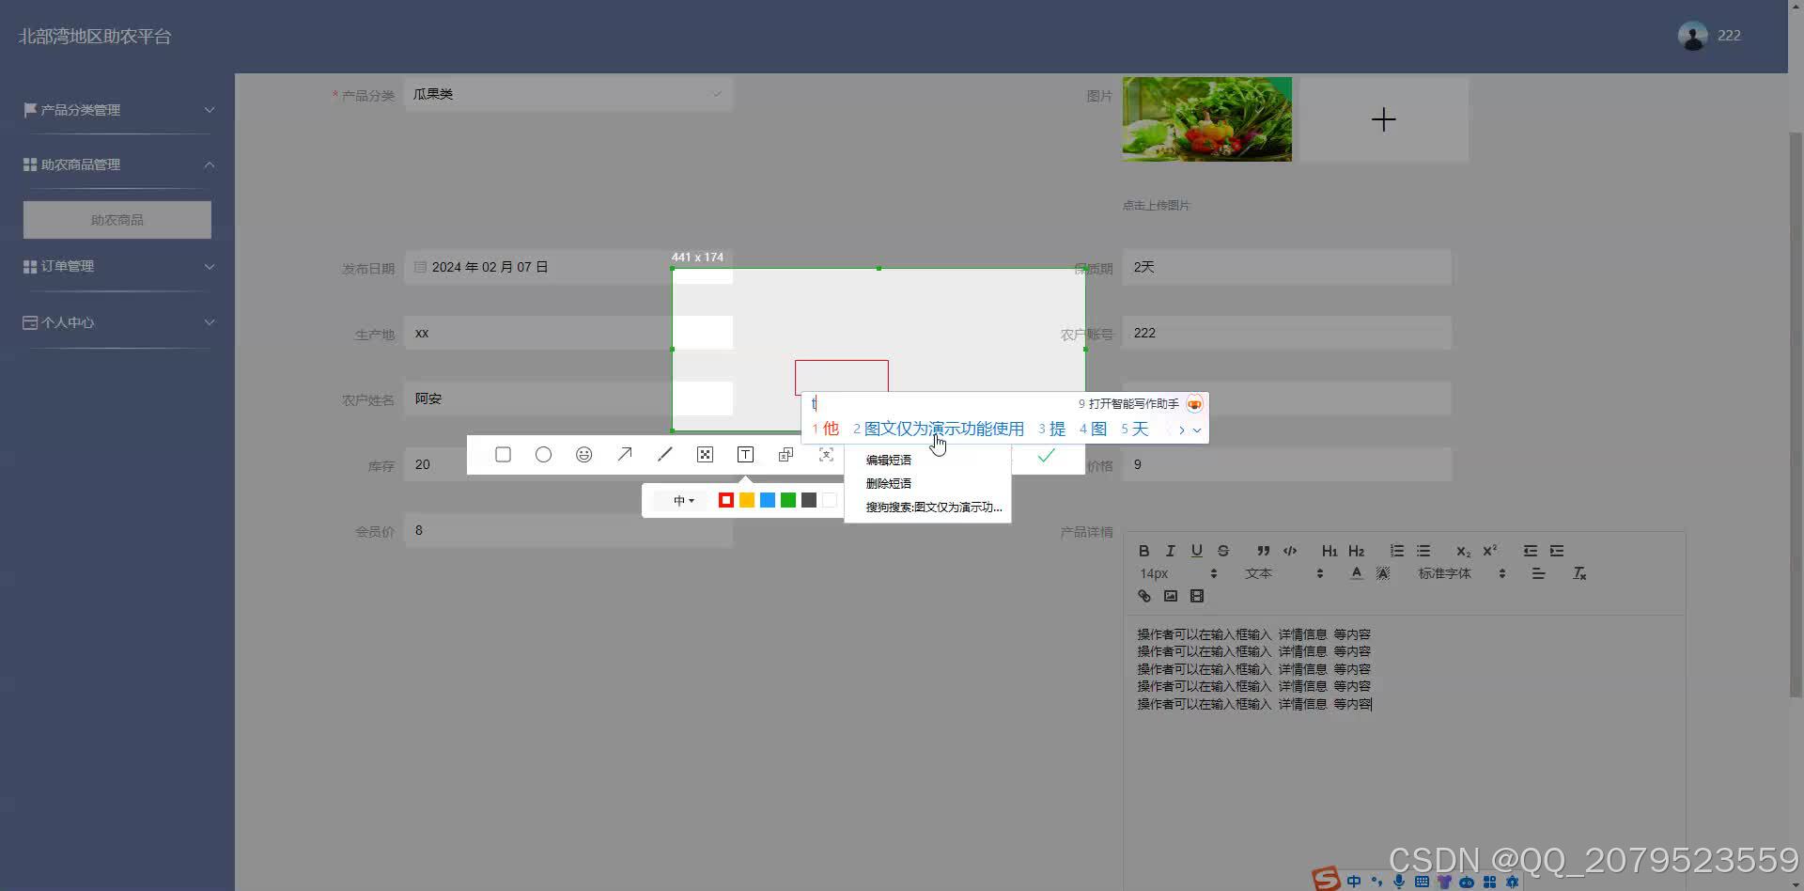Open the 瓜果类 product category dropdown
1804x891 pixels.
[568, 94]
